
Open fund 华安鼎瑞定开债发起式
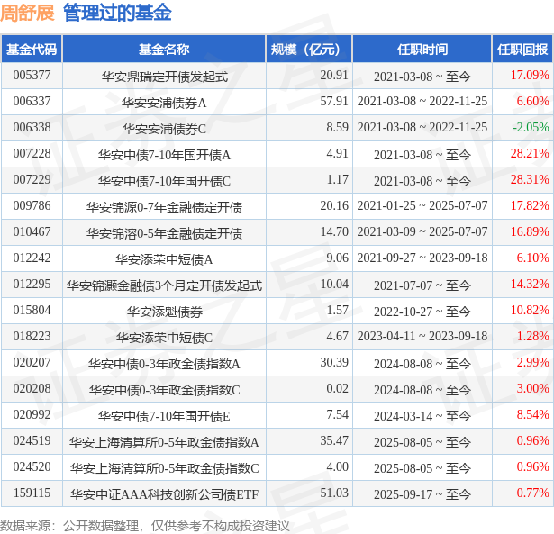click(164, 76)
